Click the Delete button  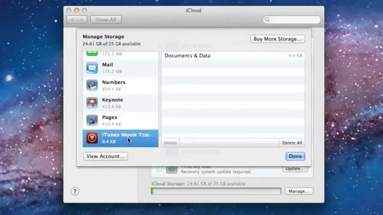point(170,143)
